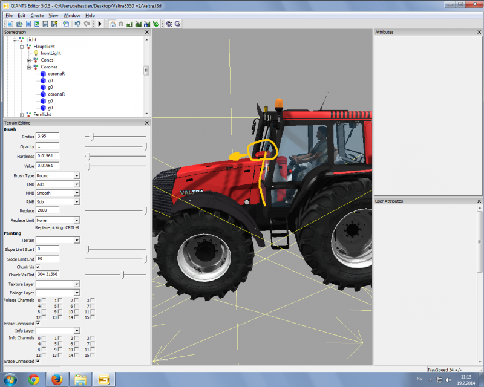Viewport: 484px width, 387px height.
Task: Collapse the Coronas tree node
Action: [x=29, y=67]
